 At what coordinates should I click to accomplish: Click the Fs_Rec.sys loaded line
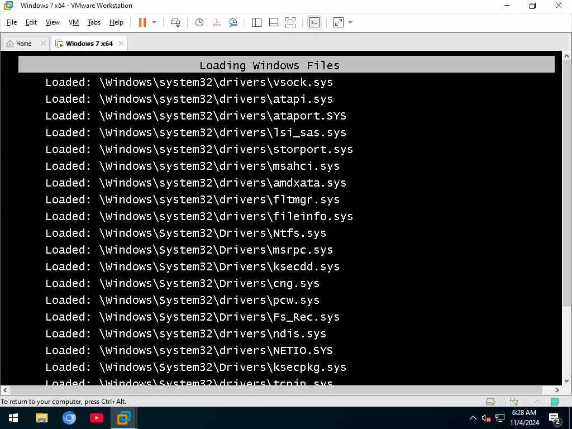tap(193, 317)
